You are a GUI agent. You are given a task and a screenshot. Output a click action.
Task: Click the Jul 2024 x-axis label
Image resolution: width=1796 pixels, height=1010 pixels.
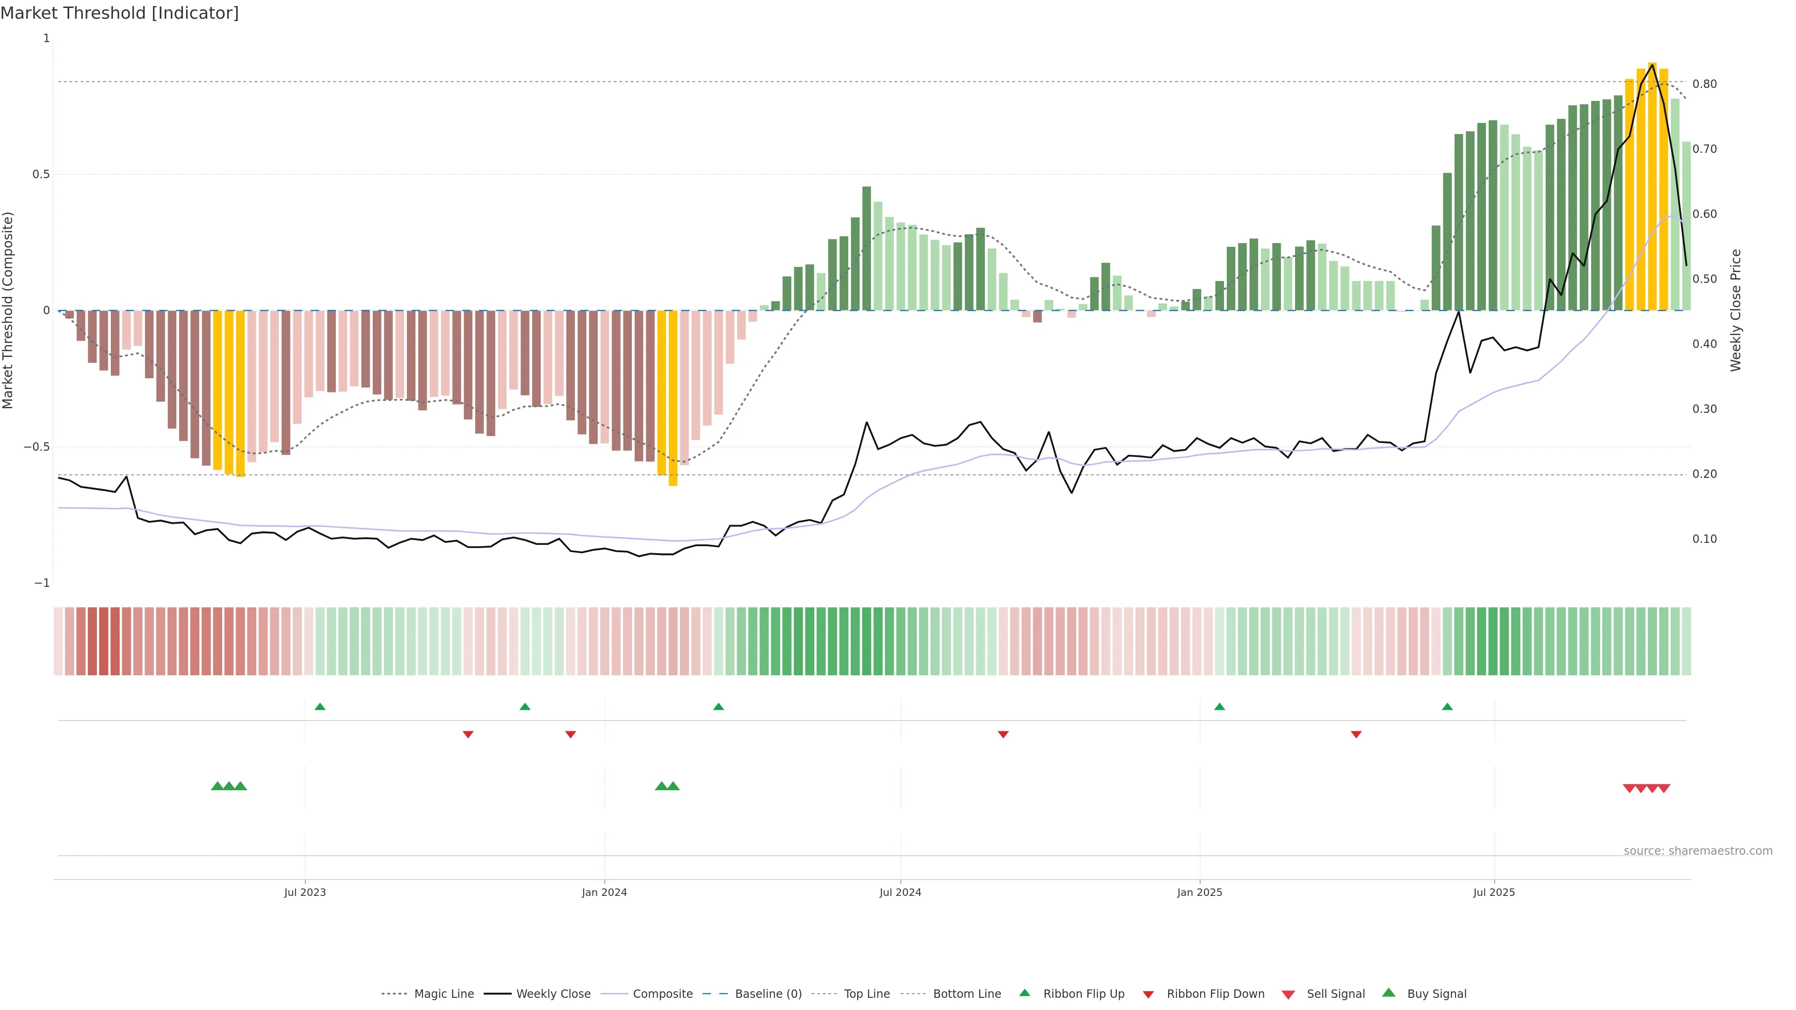(900, 892)
